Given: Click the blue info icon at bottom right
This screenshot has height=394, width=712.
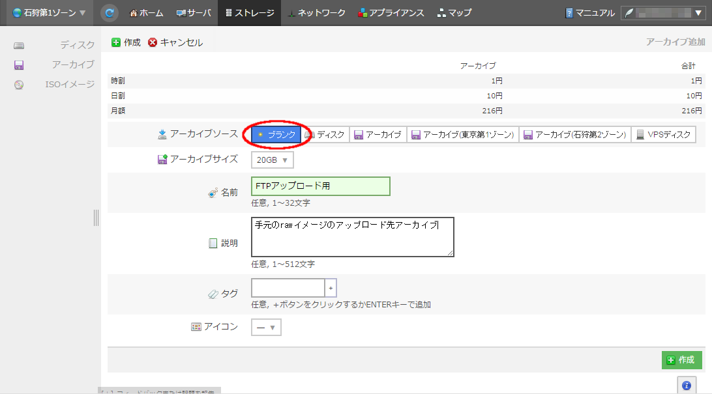Looking at the screenshot, I should click(687, 386).
